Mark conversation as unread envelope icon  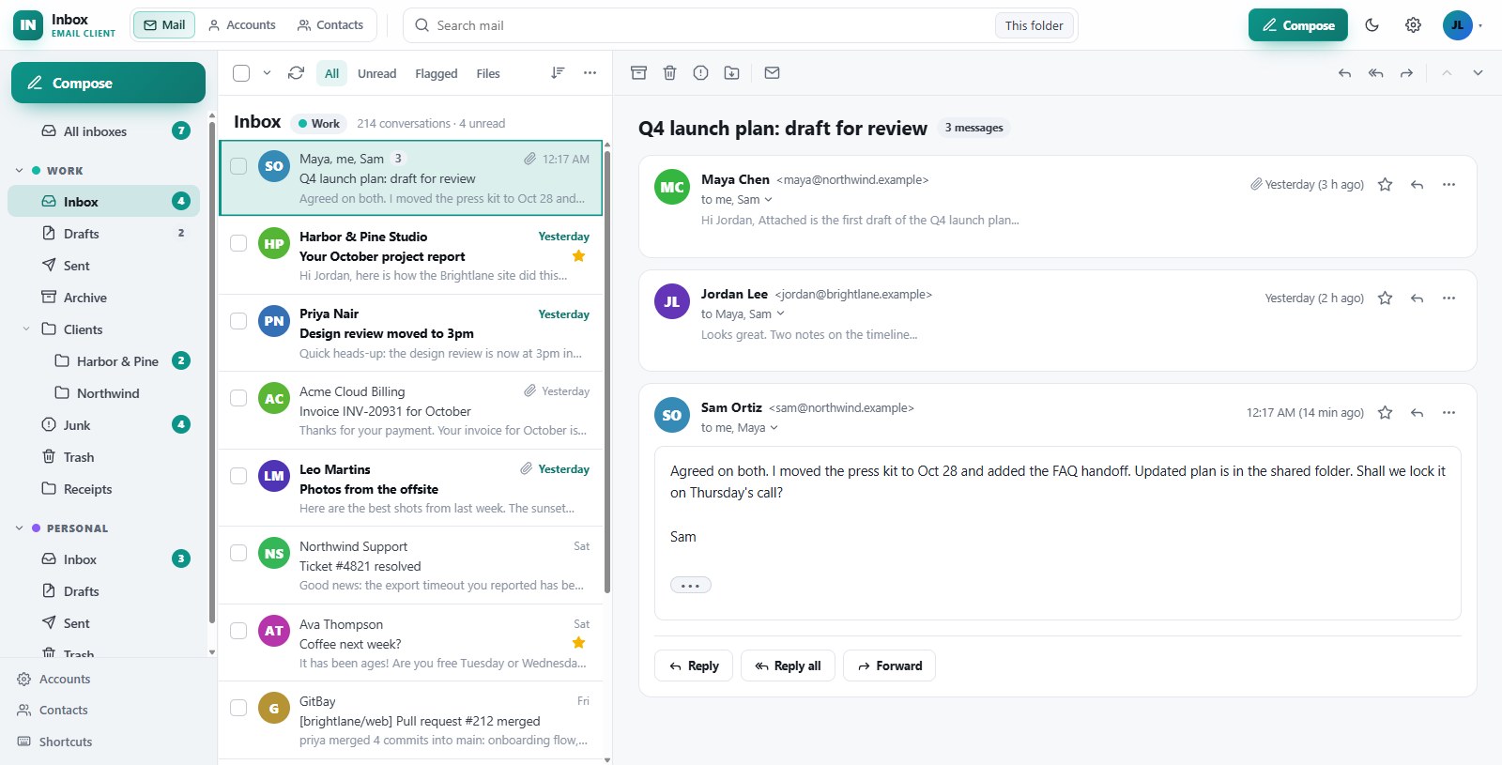pyautogui.click(x=772, y=73)
